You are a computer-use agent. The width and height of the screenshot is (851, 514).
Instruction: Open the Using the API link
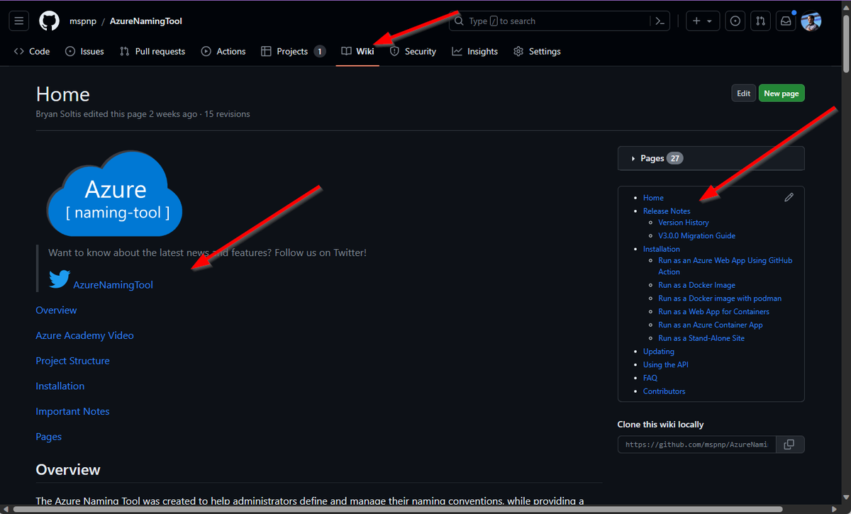coord(666,365)
